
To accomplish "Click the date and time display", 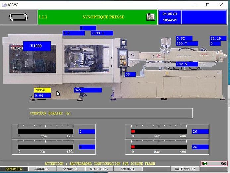I will [x=170, y=17].
